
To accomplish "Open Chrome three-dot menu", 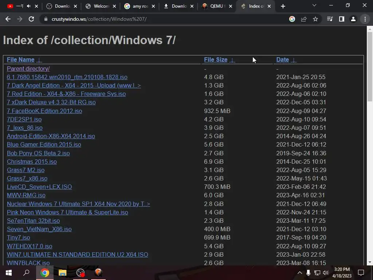I will pyautogui.click(x=365, y=19).
